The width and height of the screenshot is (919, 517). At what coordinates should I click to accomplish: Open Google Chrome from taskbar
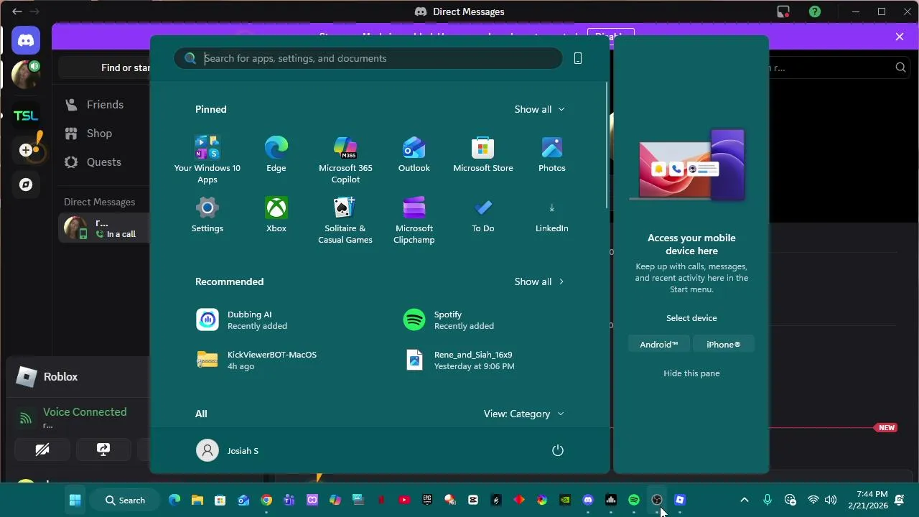[266, 500]
